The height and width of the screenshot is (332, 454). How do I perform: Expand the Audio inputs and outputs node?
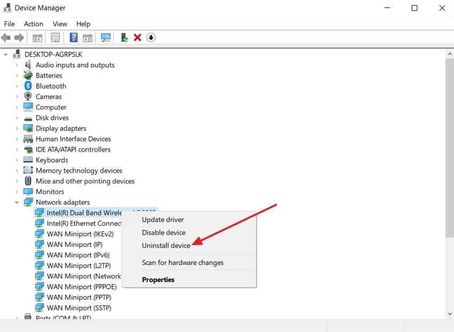pos(17,65)
